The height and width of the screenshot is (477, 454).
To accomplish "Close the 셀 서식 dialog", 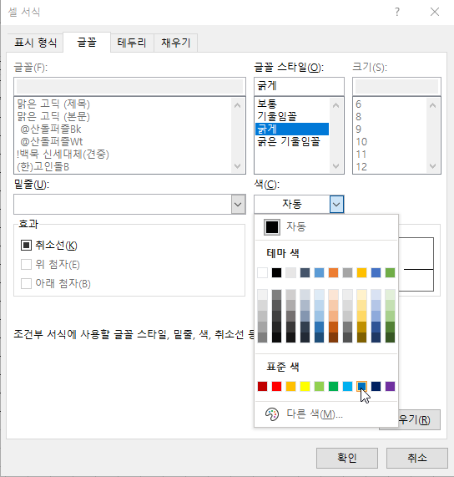I will point(435,12).
